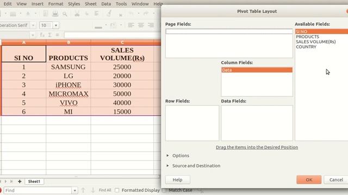Toggle the Match Case checkbox
The height and width of the screenshot is (195, 348).
164,190
